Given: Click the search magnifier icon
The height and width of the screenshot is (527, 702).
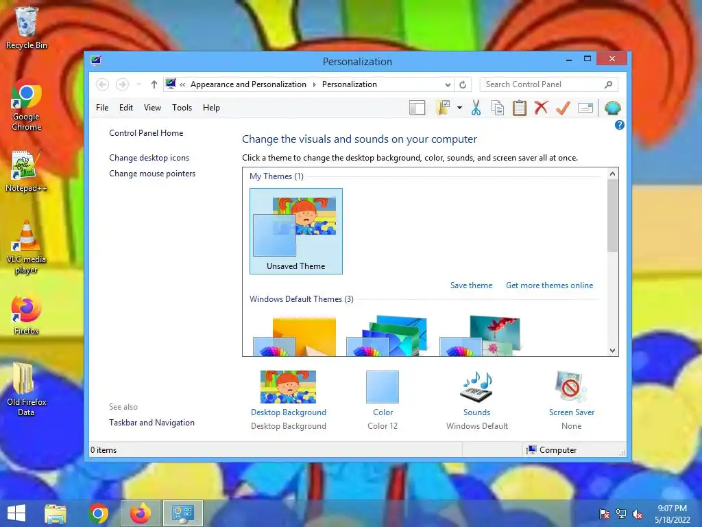Looking at the screenshot, I should [609, 84].
